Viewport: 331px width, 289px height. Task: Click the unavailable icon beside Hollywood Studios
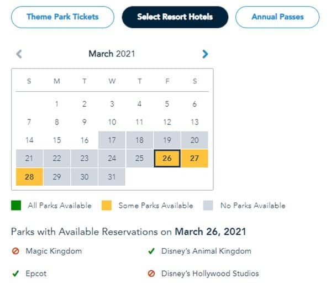151,274
